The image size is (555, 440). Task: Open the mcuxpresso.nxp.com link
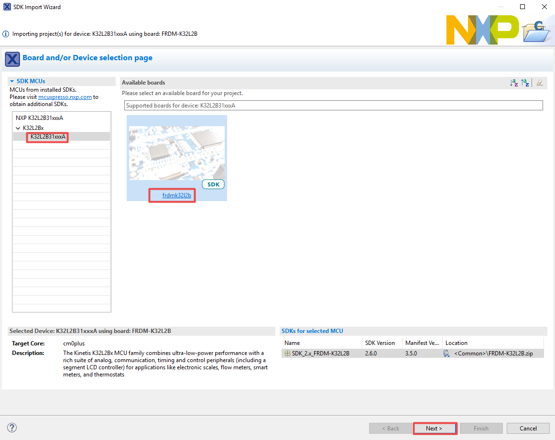(x=65, y=97)
